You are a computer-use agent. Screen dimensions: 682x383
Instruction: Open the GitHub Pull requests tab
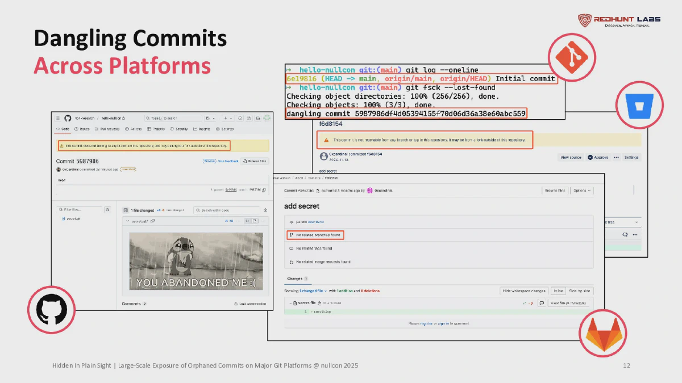(x=107, y=129)
